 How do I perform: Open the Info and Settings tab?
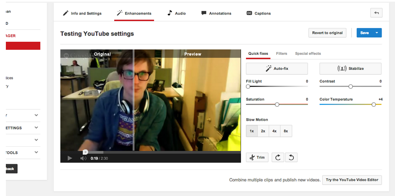click(82, 13)
